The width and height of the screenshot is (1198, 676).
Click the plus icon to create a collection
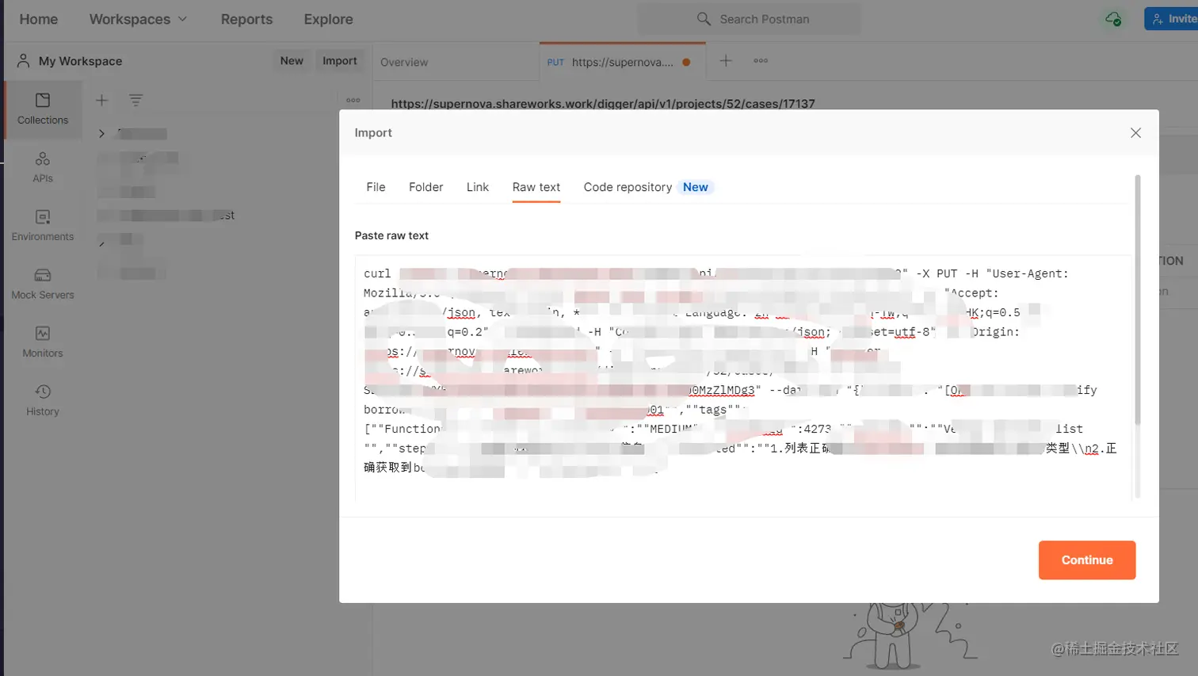click(101, 100)
